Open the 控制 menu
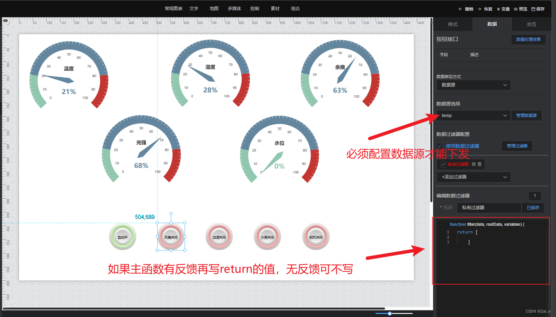The height and width of the screenshot is (317, 556). (255, 8)
